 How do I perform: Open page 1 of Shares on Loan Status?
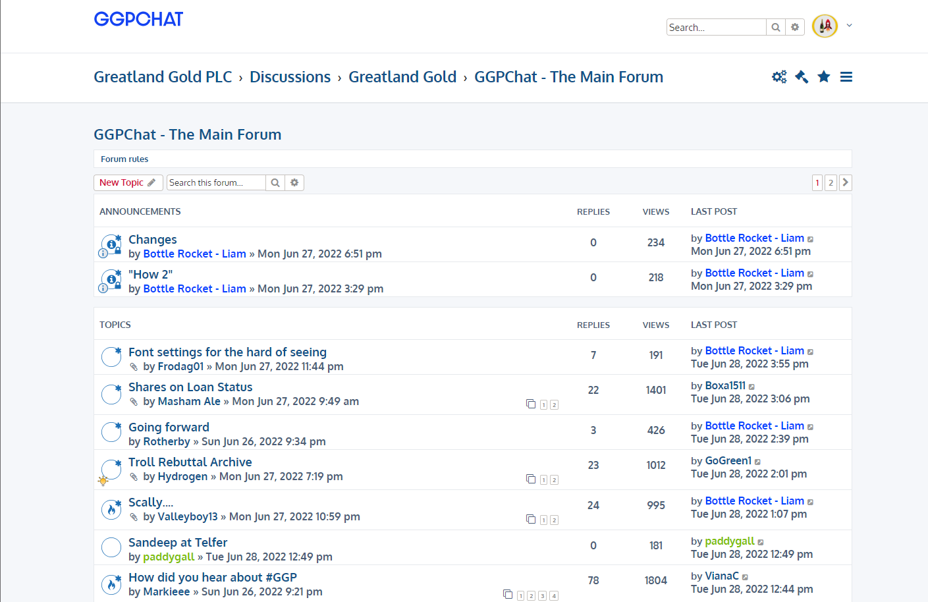[543, 405]
